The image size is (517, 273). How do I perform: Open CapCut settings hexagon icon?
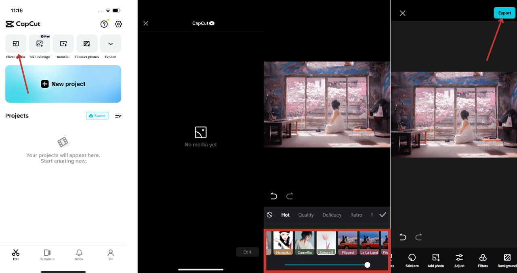coord(118,24)
